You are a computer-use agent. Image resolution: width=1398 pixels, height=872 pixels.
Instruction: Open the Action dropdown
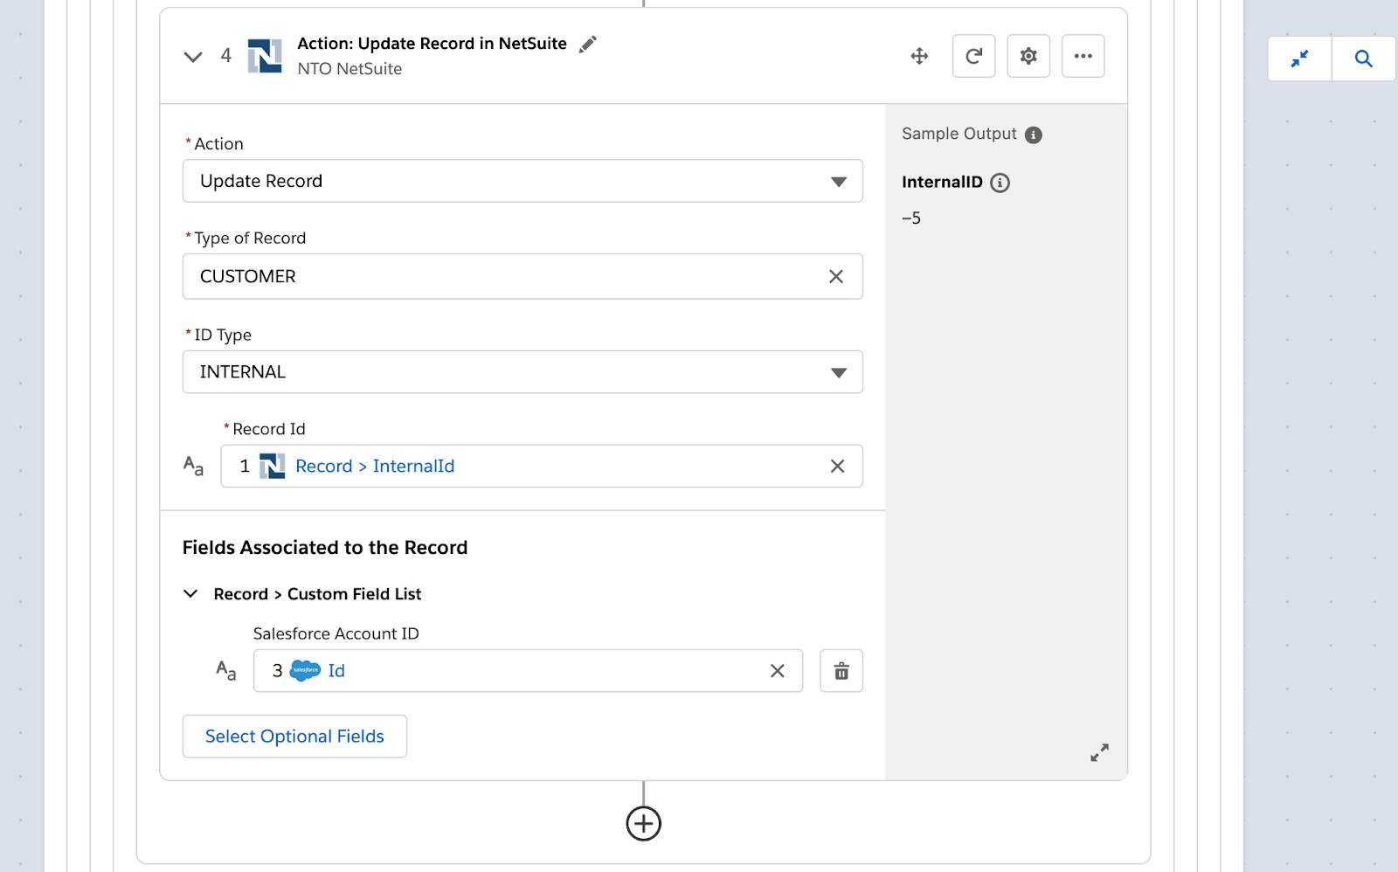[523, 181]
